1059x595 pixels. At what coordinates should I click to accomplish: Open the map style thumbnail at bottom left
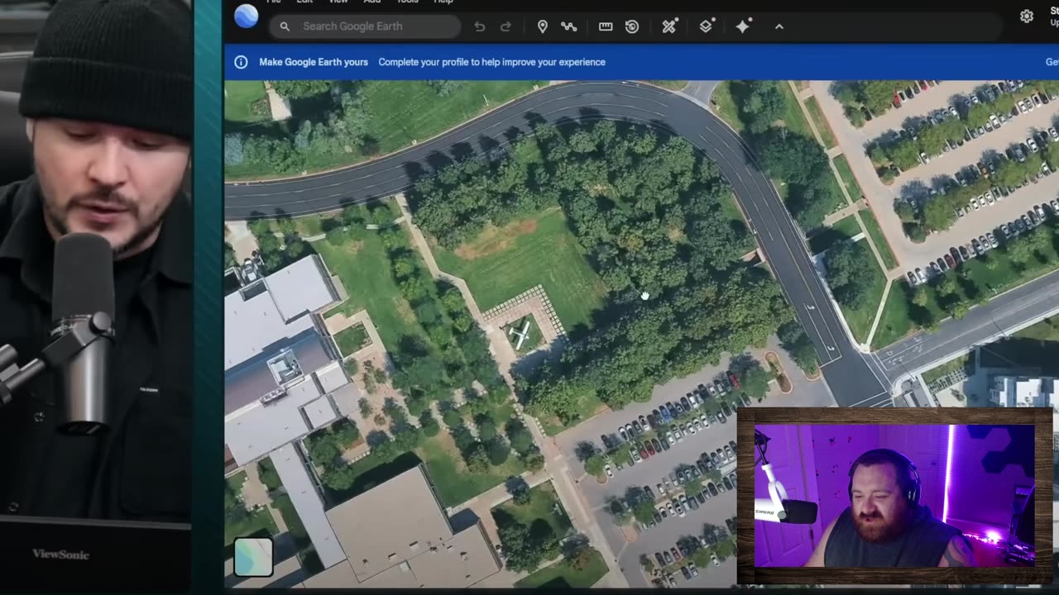(253, 557)
